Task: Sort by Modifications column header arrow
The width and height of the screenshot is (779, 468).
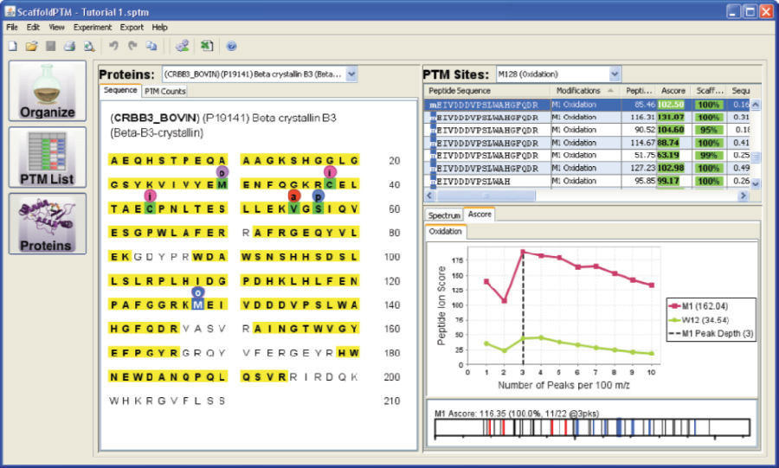Action: (x=610, y=91)
